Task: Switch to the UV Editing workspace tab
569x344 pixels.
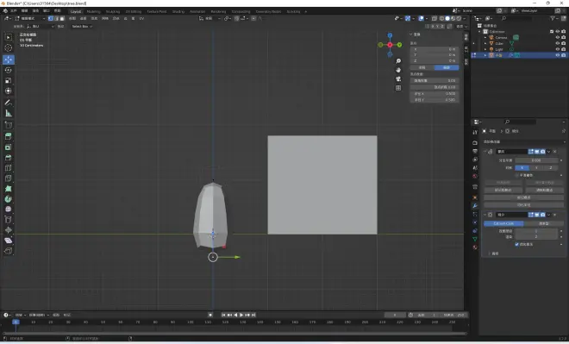Action: [x=133, y=11]
